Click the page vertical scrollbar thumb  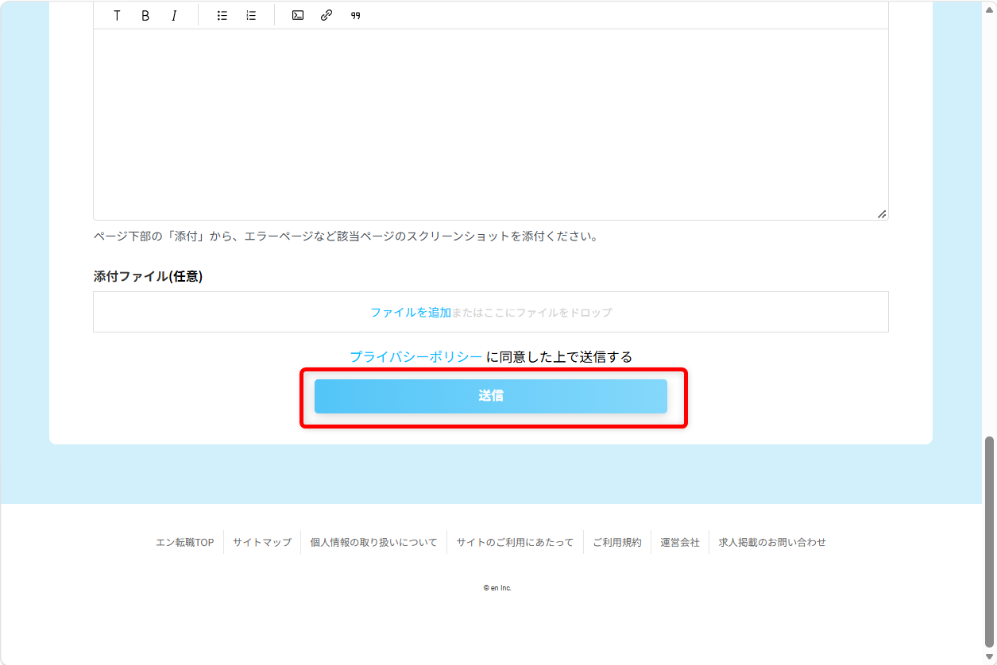pos(989,542)
